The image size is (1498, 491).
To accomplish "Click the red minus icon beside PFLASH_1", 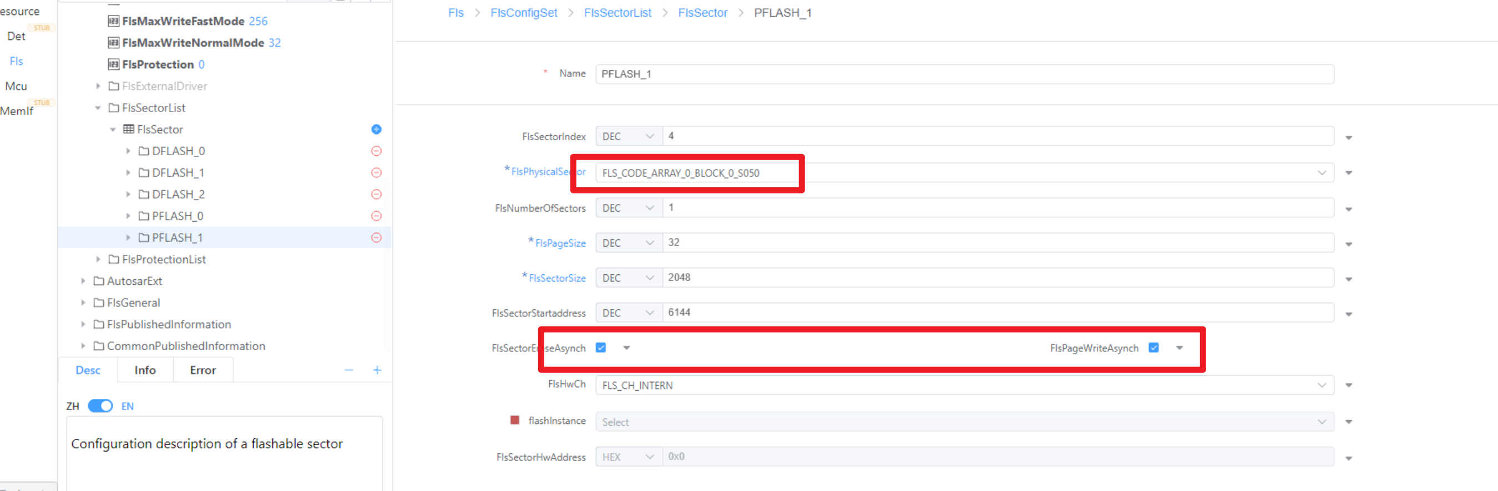I will click(376, 238).
